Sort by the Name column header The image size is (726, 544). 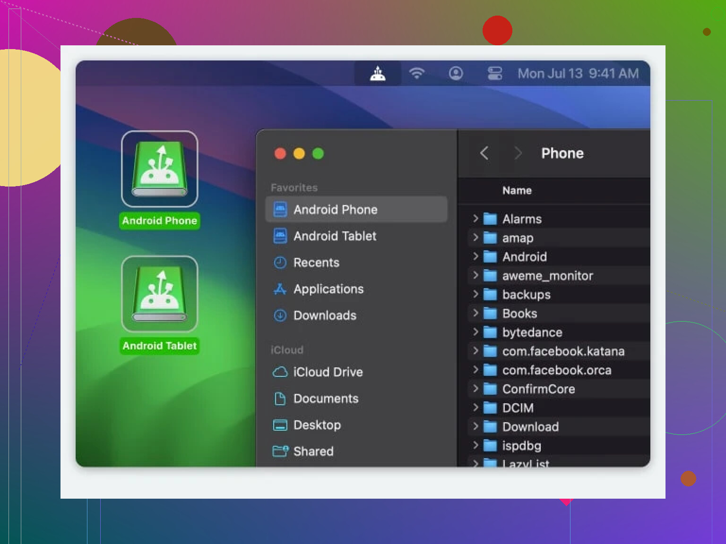tap(517, 190)
